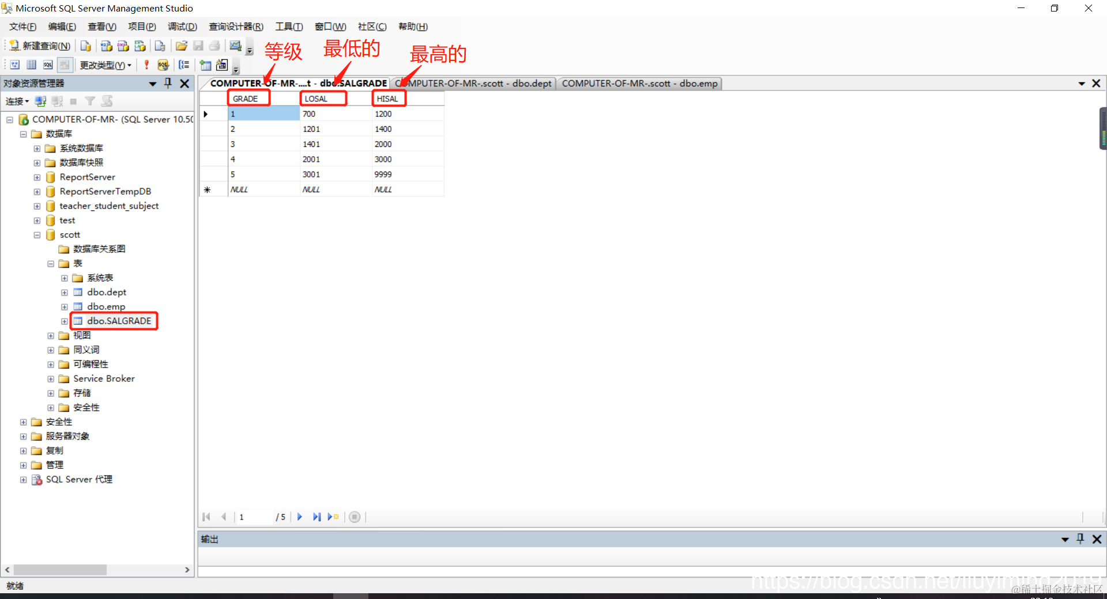Execute SQL with the red exclamation icon
Image resolution: width=1107 pixels, height=599 pixels.
[146, 65]
